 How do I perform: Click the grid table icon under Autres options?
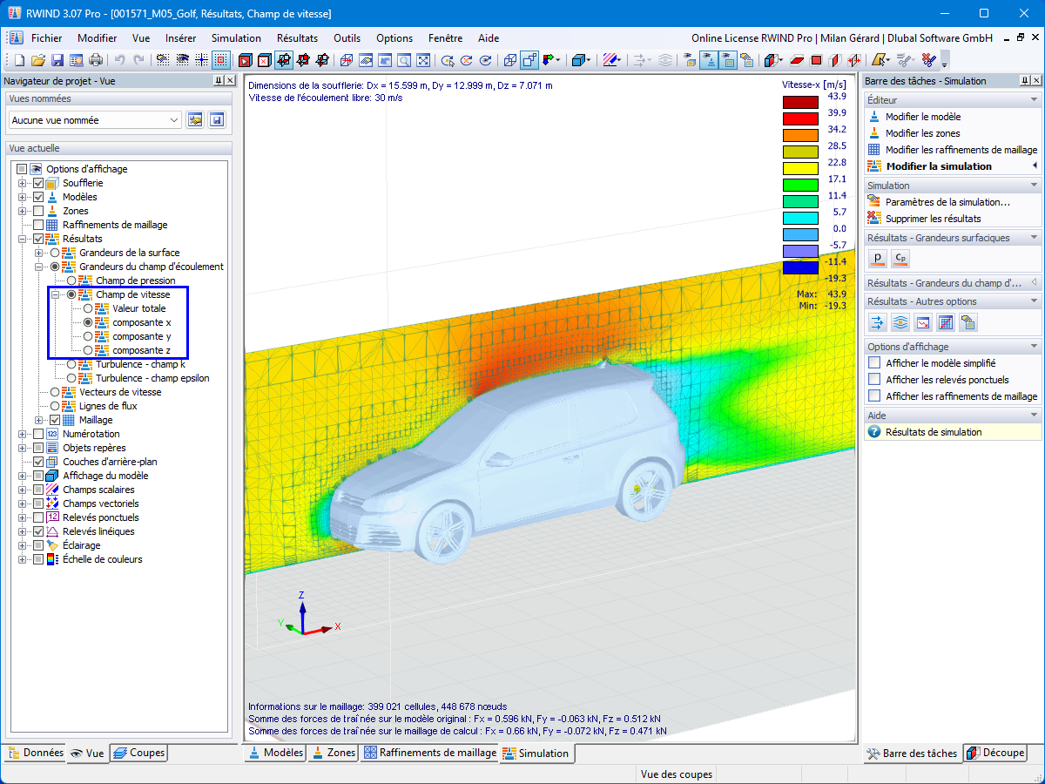click(945, 322)
